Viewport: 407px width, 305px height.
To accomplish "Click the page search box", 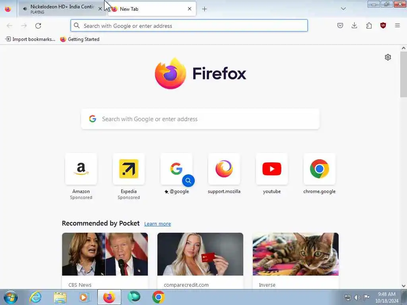I will pos(200,119).
